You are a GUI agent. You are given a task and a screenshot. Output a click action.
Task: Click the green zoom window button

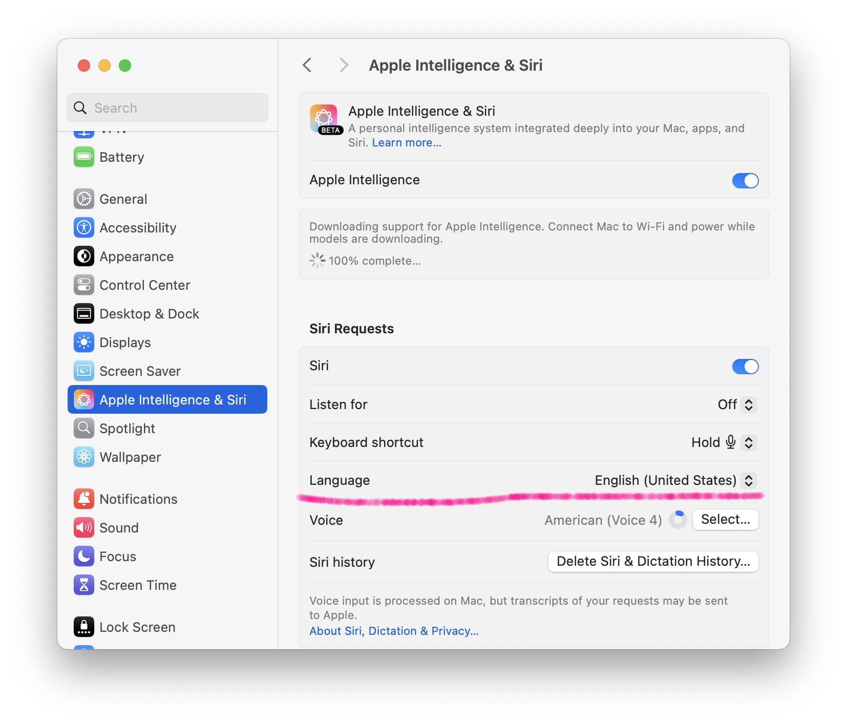click(125, 66)
